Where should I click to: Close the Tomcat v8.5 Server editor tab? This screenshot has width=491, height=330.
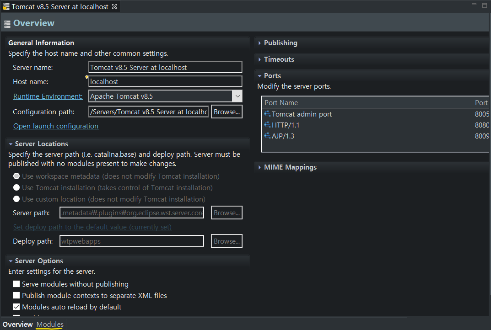pyautogui.click(x=114, y=6)
